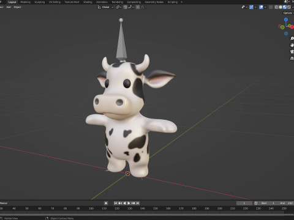Toggle preview range clock icon

(256, 203)
